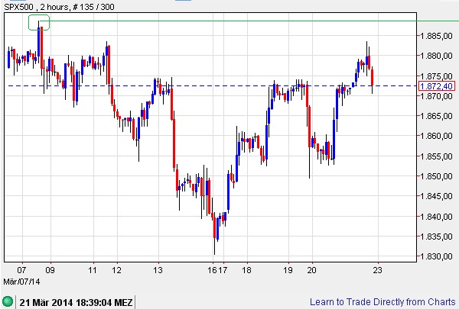Click the date label 18 on time axis

click(x=246, y=270)
